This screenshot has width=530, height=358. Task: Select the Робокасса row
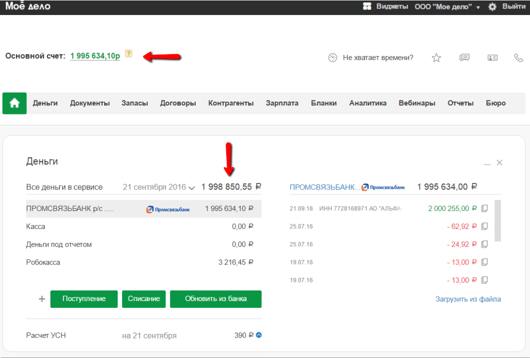point(144,262)
